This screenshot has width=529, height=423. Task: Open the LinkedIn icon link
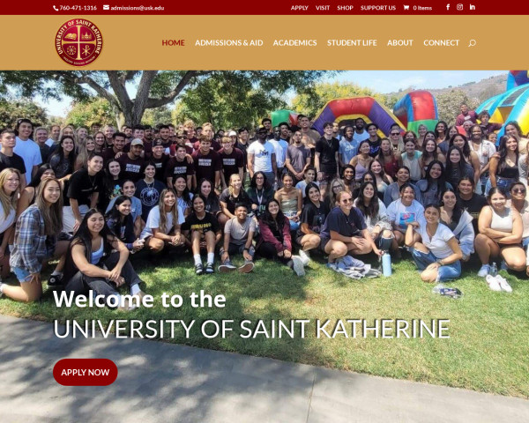[x=473, y=7]
